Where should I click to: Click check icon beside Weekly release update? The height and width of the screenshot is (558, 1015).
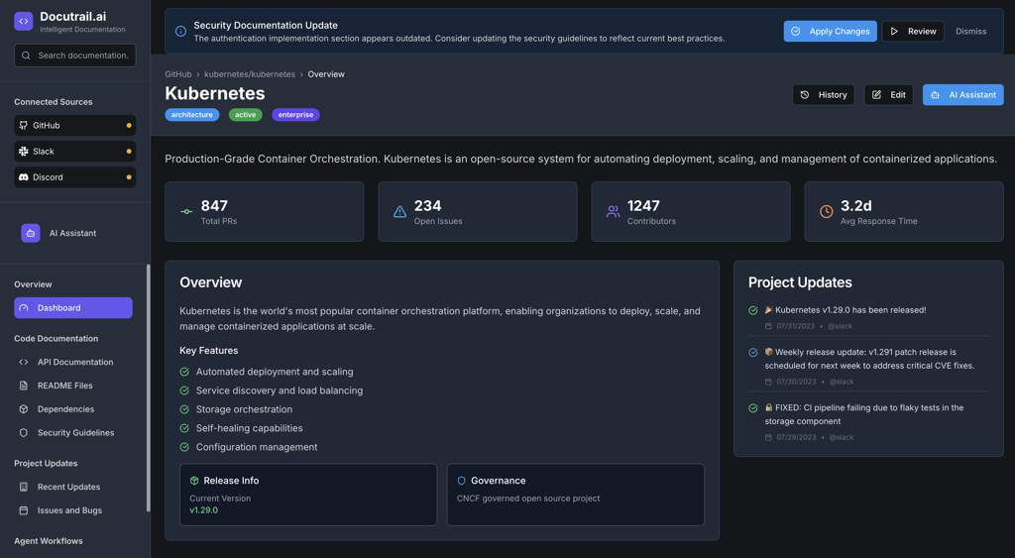click(x=753, y=353)
